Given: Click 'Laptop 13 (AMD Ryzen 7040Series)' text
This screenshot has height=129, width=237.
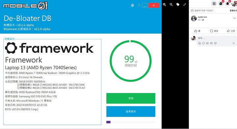Looking at the screenshot, I should coord(41,68).
